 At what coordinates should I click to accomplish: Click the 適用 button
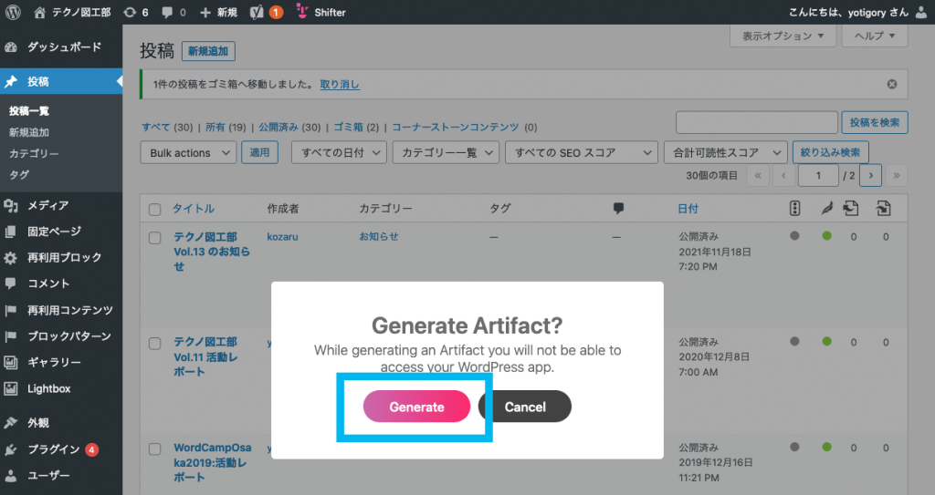click(259, 152)
